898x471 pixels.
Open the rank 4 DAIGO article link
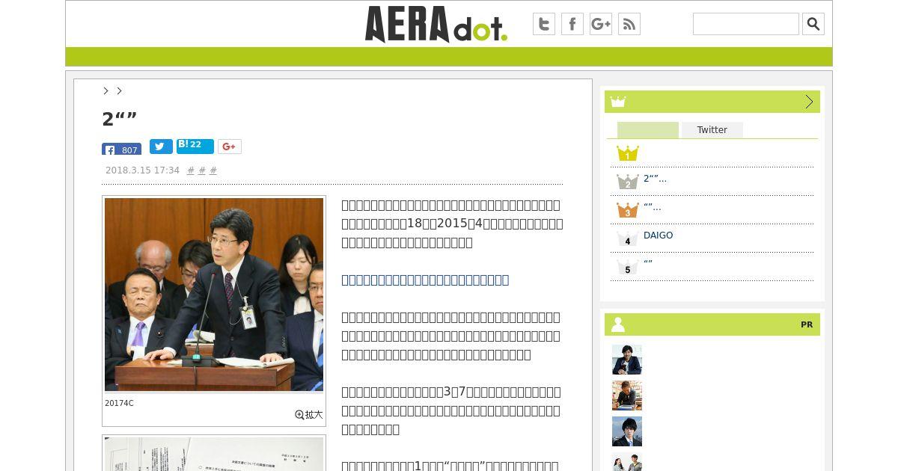coord(658,235)
